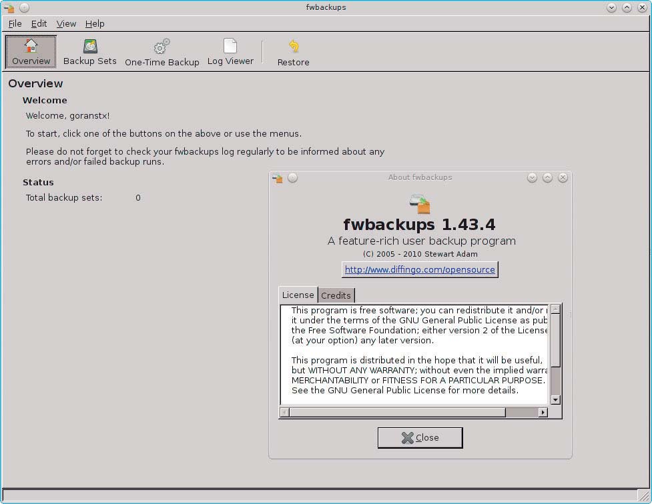
Task: Click the round button beside About dialog's title icon
Action: click(x=293, y=178)
